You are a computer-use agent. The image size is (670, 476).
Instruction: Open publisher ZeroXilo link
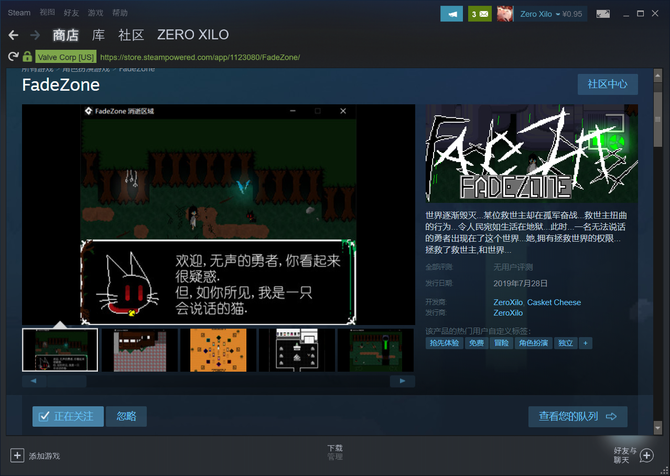(508, 313)
